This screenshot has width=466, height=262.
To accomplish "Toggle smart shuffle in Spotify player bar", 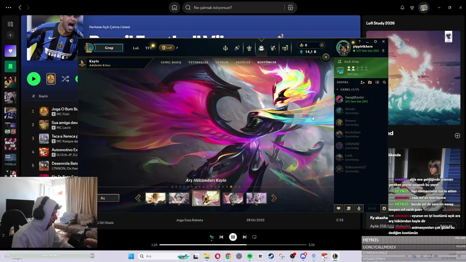I will point(212,237).
